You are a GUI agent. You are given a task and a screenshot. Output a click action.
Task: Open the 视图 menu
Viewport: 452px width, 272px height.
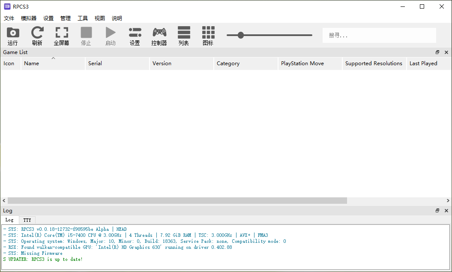[100, 18]
